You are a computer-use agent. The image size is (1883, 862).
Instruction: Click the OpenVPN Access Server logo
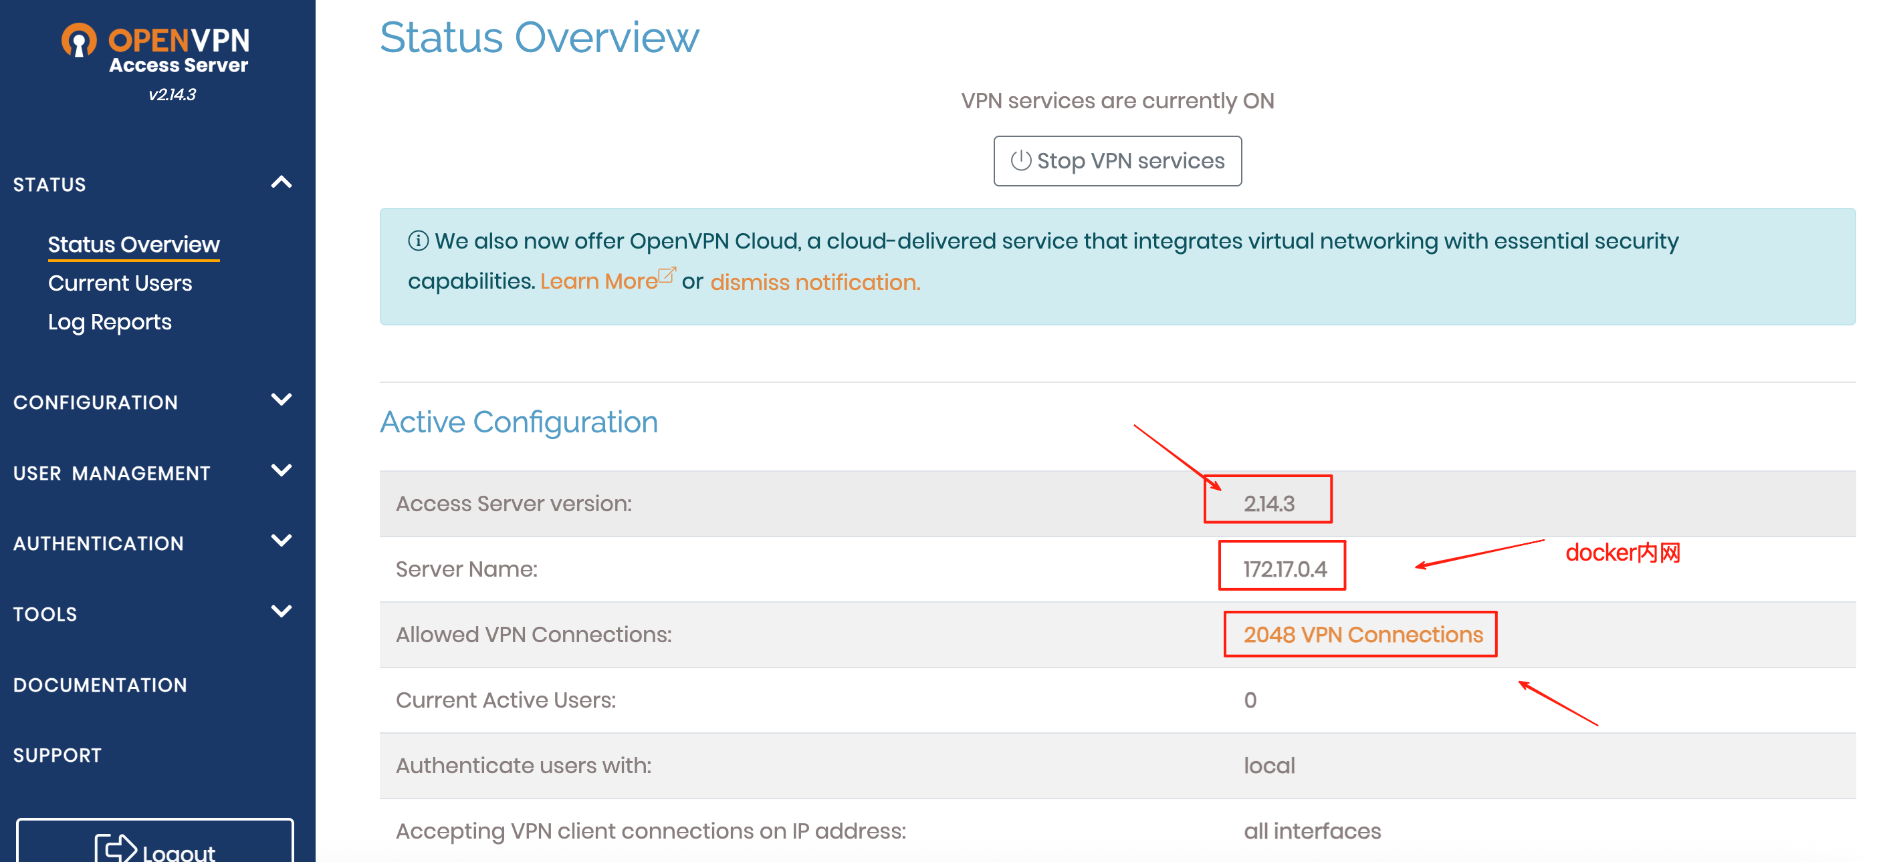[156, 48]
